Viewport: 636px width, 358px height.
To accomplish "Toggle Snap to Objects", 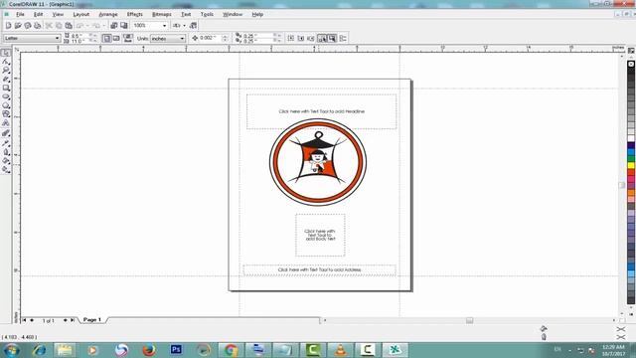I will [311, 38].
